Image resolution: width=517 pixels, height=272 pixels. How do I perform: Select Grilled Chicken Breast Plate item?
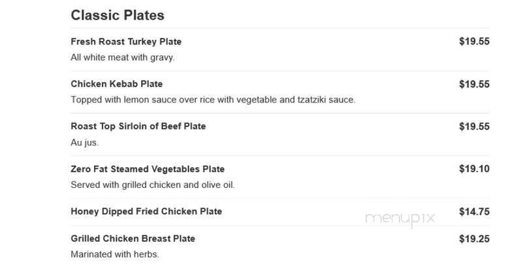[x=133, y=239]
